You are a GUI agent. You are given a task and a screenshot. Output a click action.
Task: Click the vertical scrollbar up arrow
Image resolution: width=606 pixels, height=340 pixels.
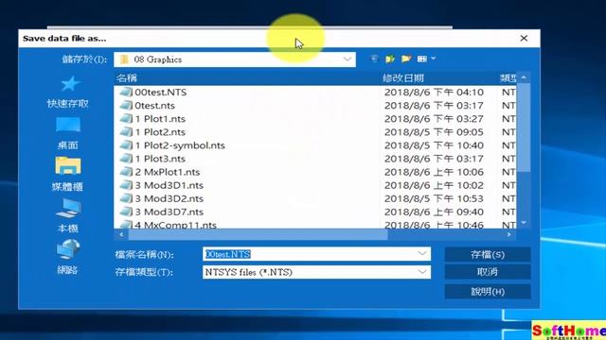point(524,77)
